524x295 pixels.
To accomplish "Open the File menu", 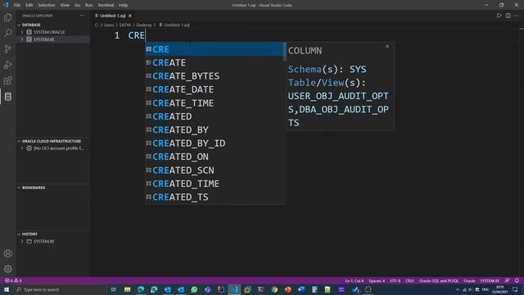I will click(17, 5).
